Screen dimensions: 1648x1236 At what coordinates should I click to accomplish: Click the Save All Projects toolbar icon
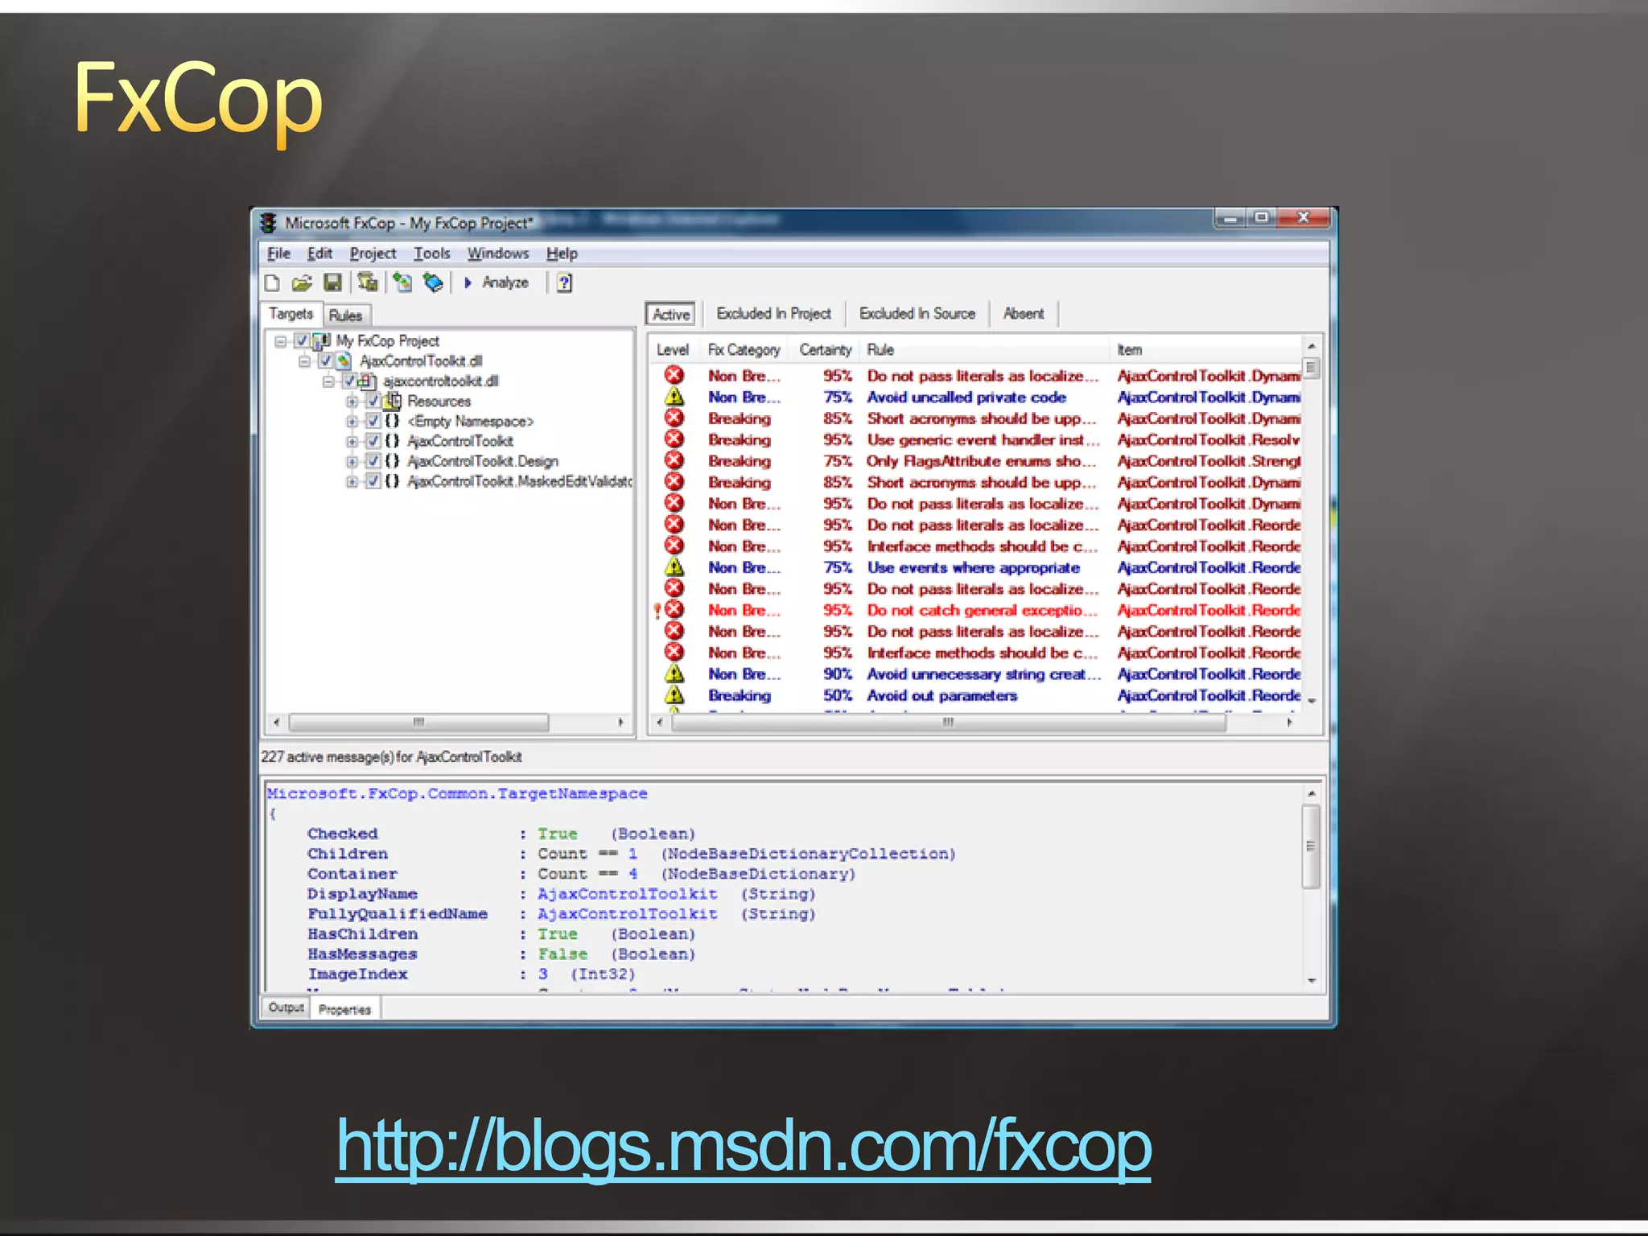click(x=368, y=282)
